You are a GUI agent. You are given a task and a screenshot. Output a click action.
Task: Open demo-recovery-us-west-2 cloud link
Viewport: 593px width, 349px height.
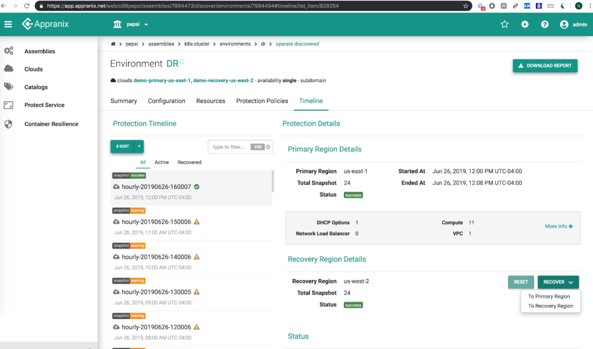[x=223, y=80]
